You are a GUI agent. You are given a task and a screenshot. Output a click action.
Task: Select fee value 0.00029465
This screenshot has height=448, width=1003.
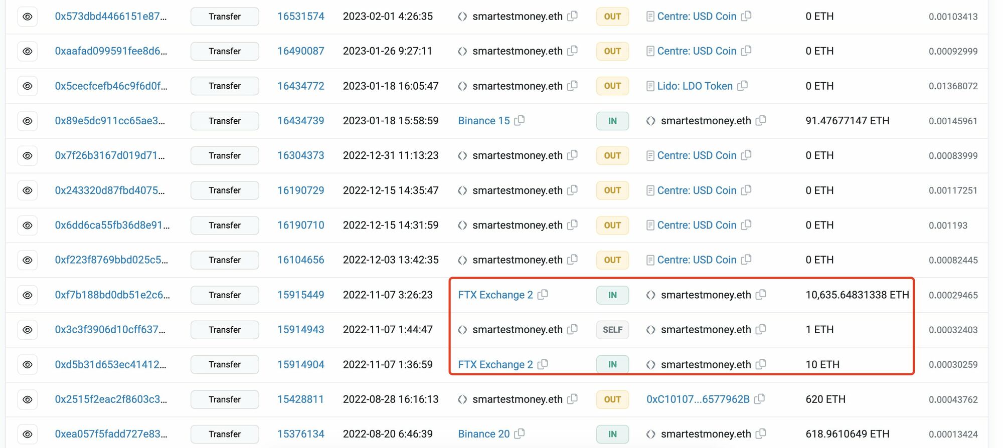click(953, 295)
